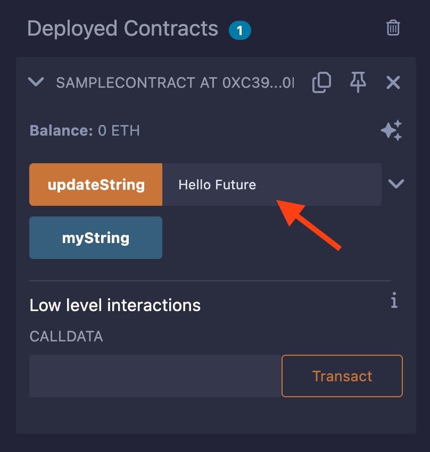Image resolution: width=430 pixels, height=452 pixels.
Task: Call the myString getter button
Action: (x=96, y=238)
